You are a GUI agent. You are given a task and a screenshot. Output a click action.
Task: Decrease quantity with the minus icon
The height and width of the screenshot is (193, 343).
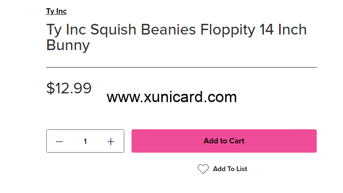click(59, 141)
